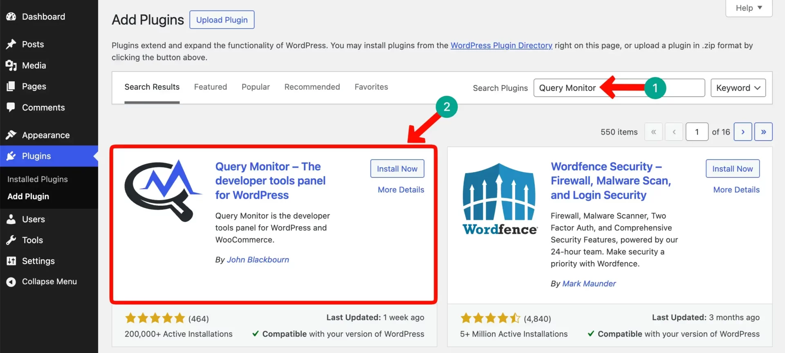The width and height of the screenshot is (785, 353).
Task: Click the Search Plugins input field
Action: 619,88
